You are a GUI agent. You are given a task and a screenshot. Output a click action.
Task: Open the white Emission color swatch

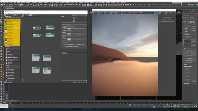[69, 39]
